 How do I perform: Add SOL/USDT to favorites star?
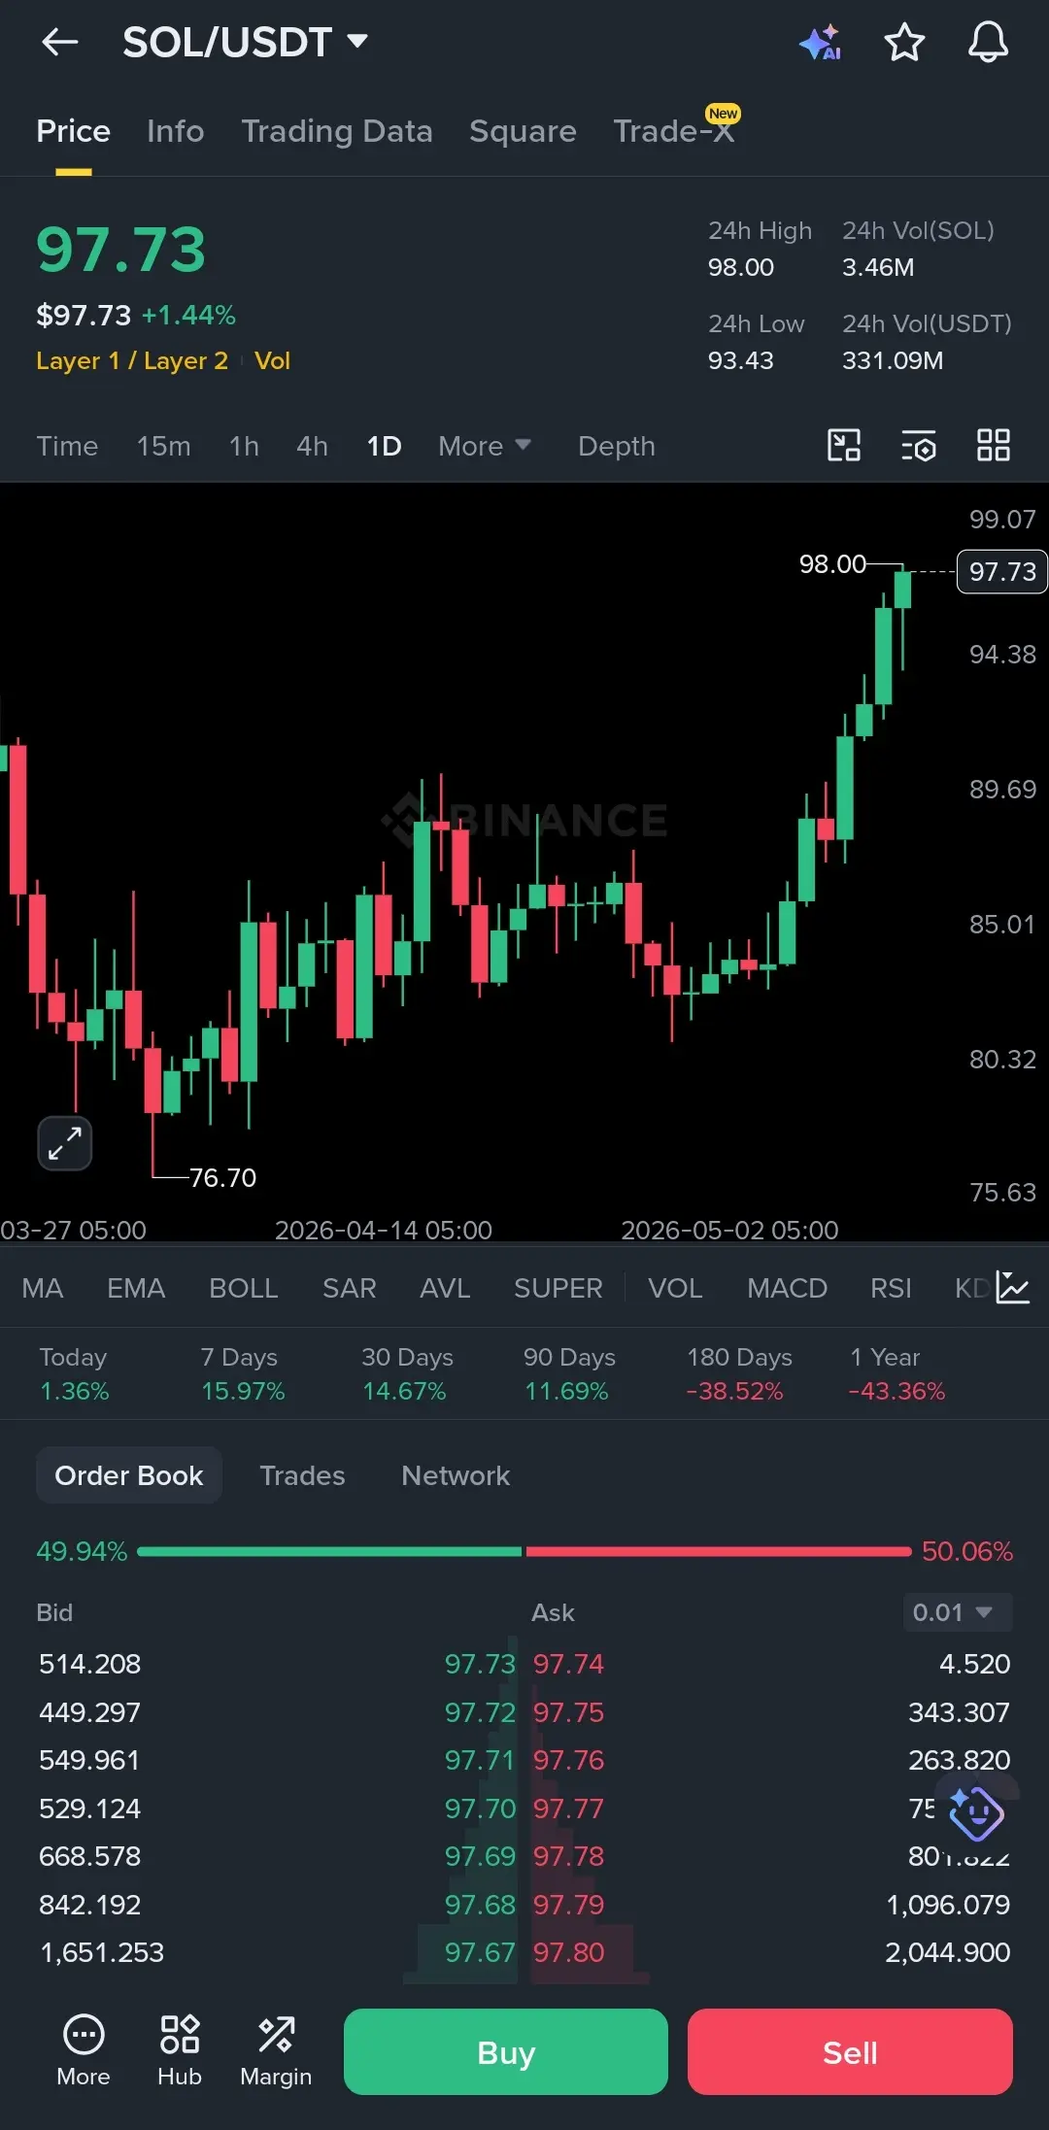coord(904,43)
